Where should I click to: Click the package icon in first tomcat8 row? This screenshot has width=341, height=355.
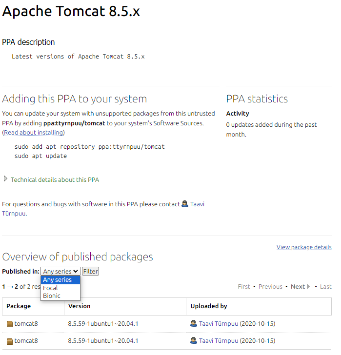pos(10,324)
